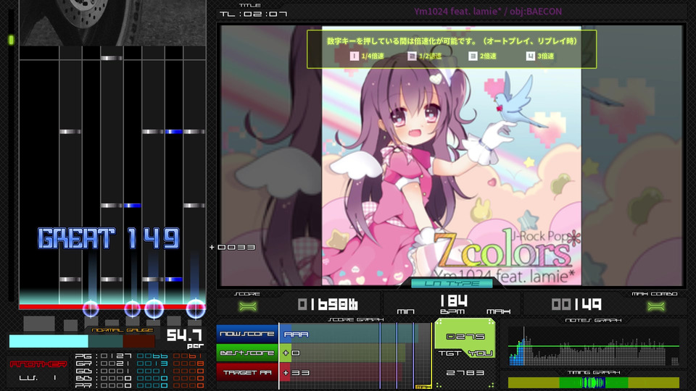Click the 1/4倍速 speed label
The height and width of the screenshot is (391, 696).
tap(373, 56)
